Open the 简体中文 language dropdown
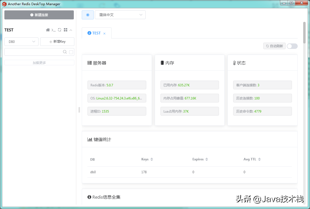 click(120, 15)
